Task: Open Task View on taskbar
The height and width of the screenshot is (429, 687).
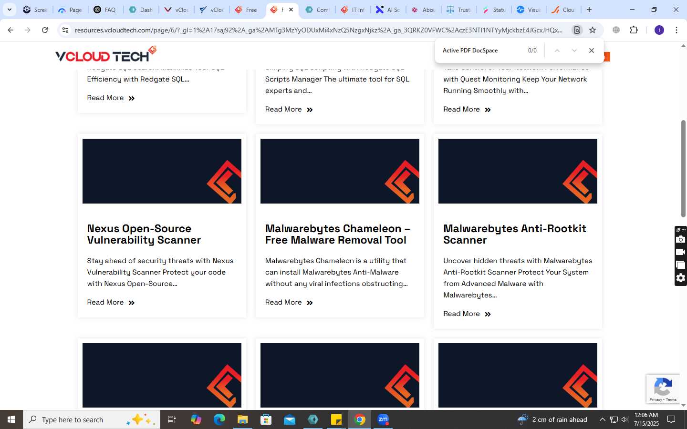Action: click(x=172, y=419)
